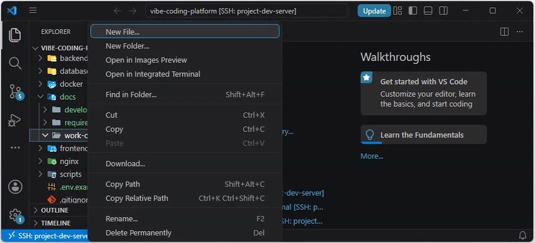Click the scripts folder icon
This screenshot has width=535, height=243.
52,174
